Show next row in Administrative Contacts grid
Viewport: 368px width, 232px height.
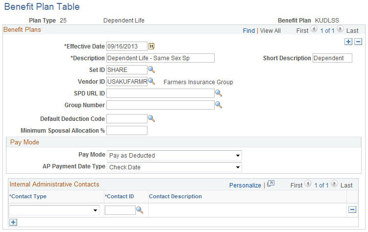[335, 184]
